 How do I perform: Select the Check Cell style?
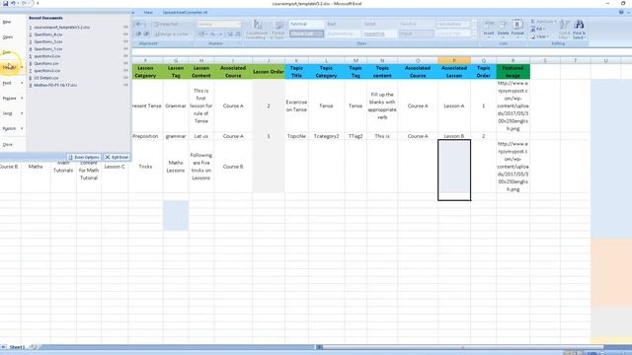click(x=306, y=34)
